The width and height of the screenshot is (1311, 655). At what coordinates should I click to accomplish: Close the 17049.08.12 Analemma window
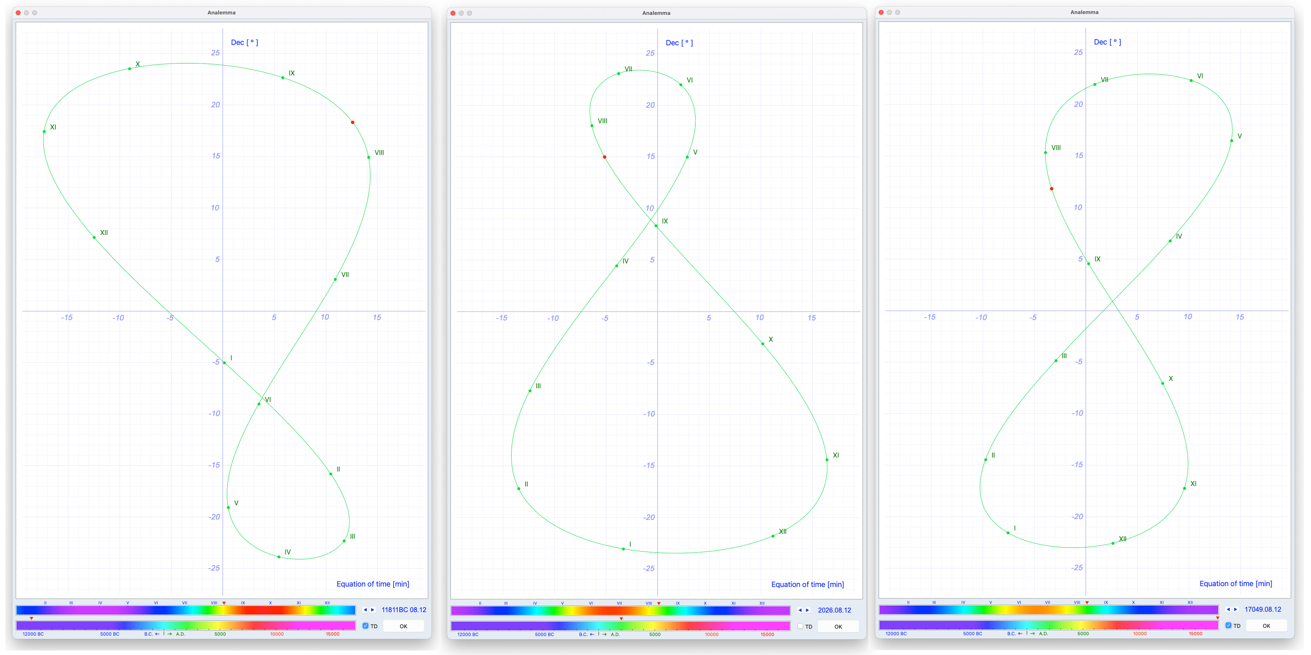tap(881, 12)
